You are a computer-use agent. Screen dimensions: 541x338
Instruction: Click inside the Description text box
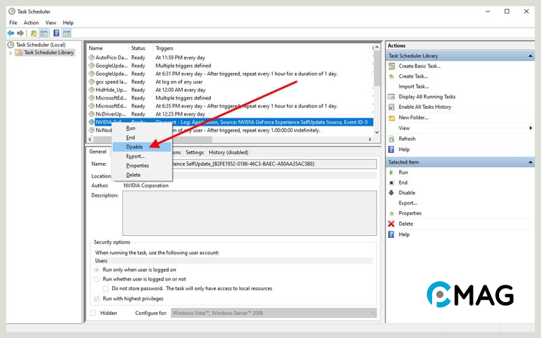coord(250,214)
